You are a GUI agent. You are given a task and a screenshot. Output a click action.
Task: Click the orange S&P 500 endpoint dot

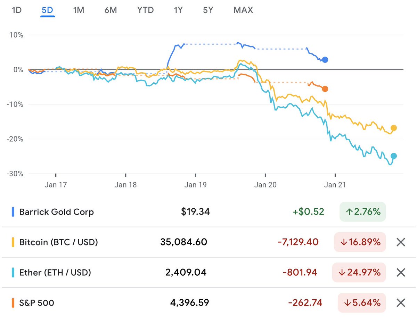point(325,89)
